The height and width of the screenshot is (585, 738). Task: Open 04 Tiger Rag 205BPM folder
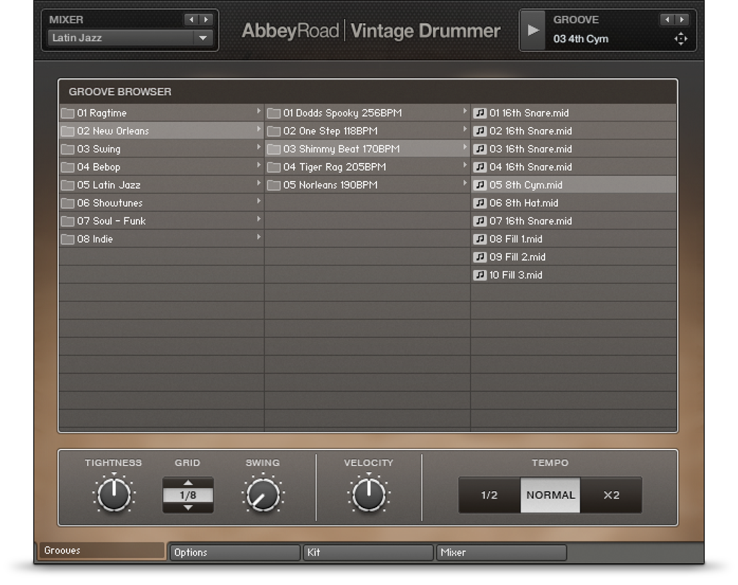(x=367, y=167)
